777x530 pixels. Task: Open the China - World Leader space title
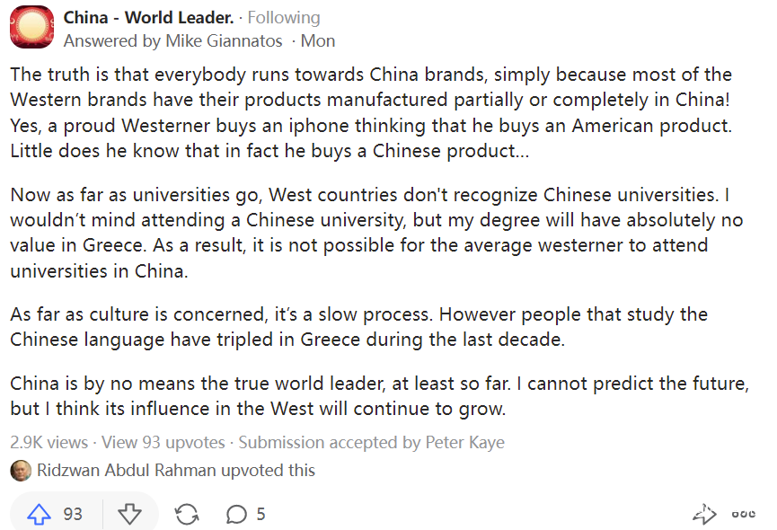tap(148, 18)
